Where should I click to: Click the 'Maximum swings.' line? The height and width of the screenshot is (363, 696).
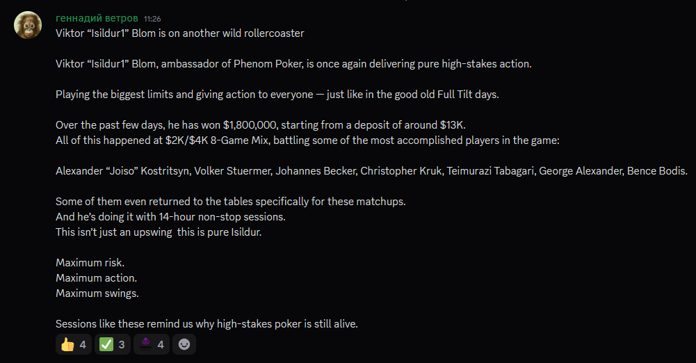click(x=97, y=293)
